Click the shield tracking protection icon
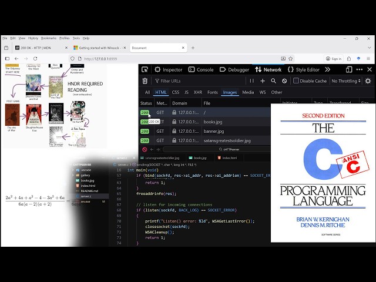 (x=72, y=59)
